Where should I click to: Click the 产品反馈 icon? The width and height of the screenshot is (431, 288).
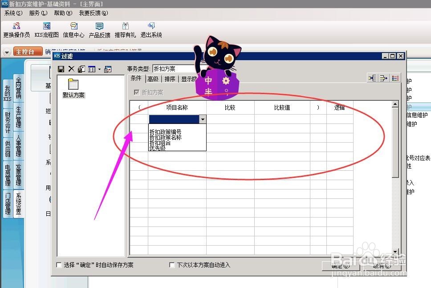pyautogui.click(x=100, y=29)
